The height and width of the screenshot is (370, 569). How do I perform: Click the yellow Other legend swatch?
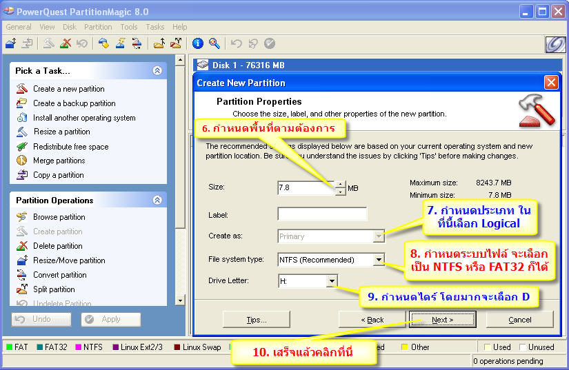point(405,347)
